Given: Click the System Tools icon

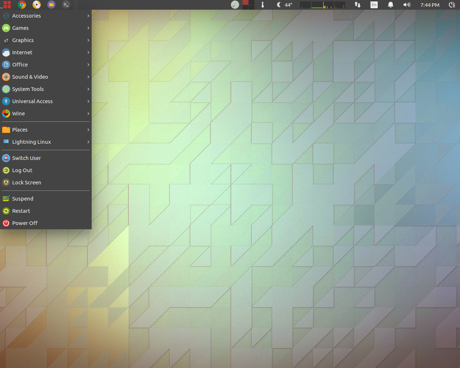Looking at the screenshot, I should click(x=6, y=89).
